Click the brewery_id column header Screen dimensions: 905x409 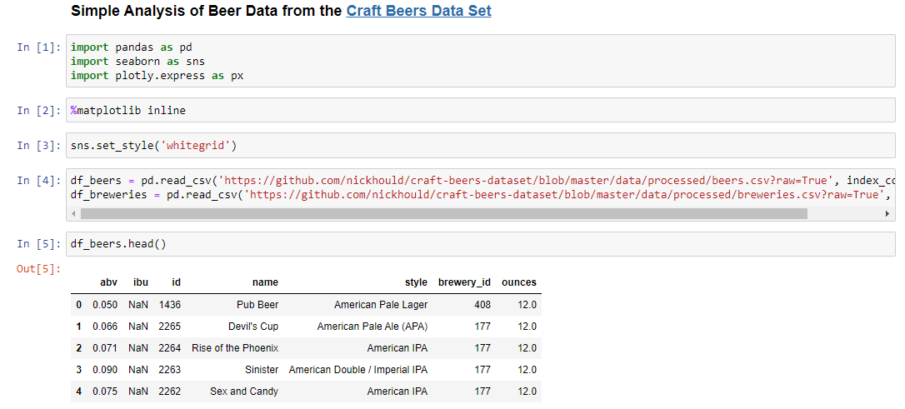coord(465,282)
